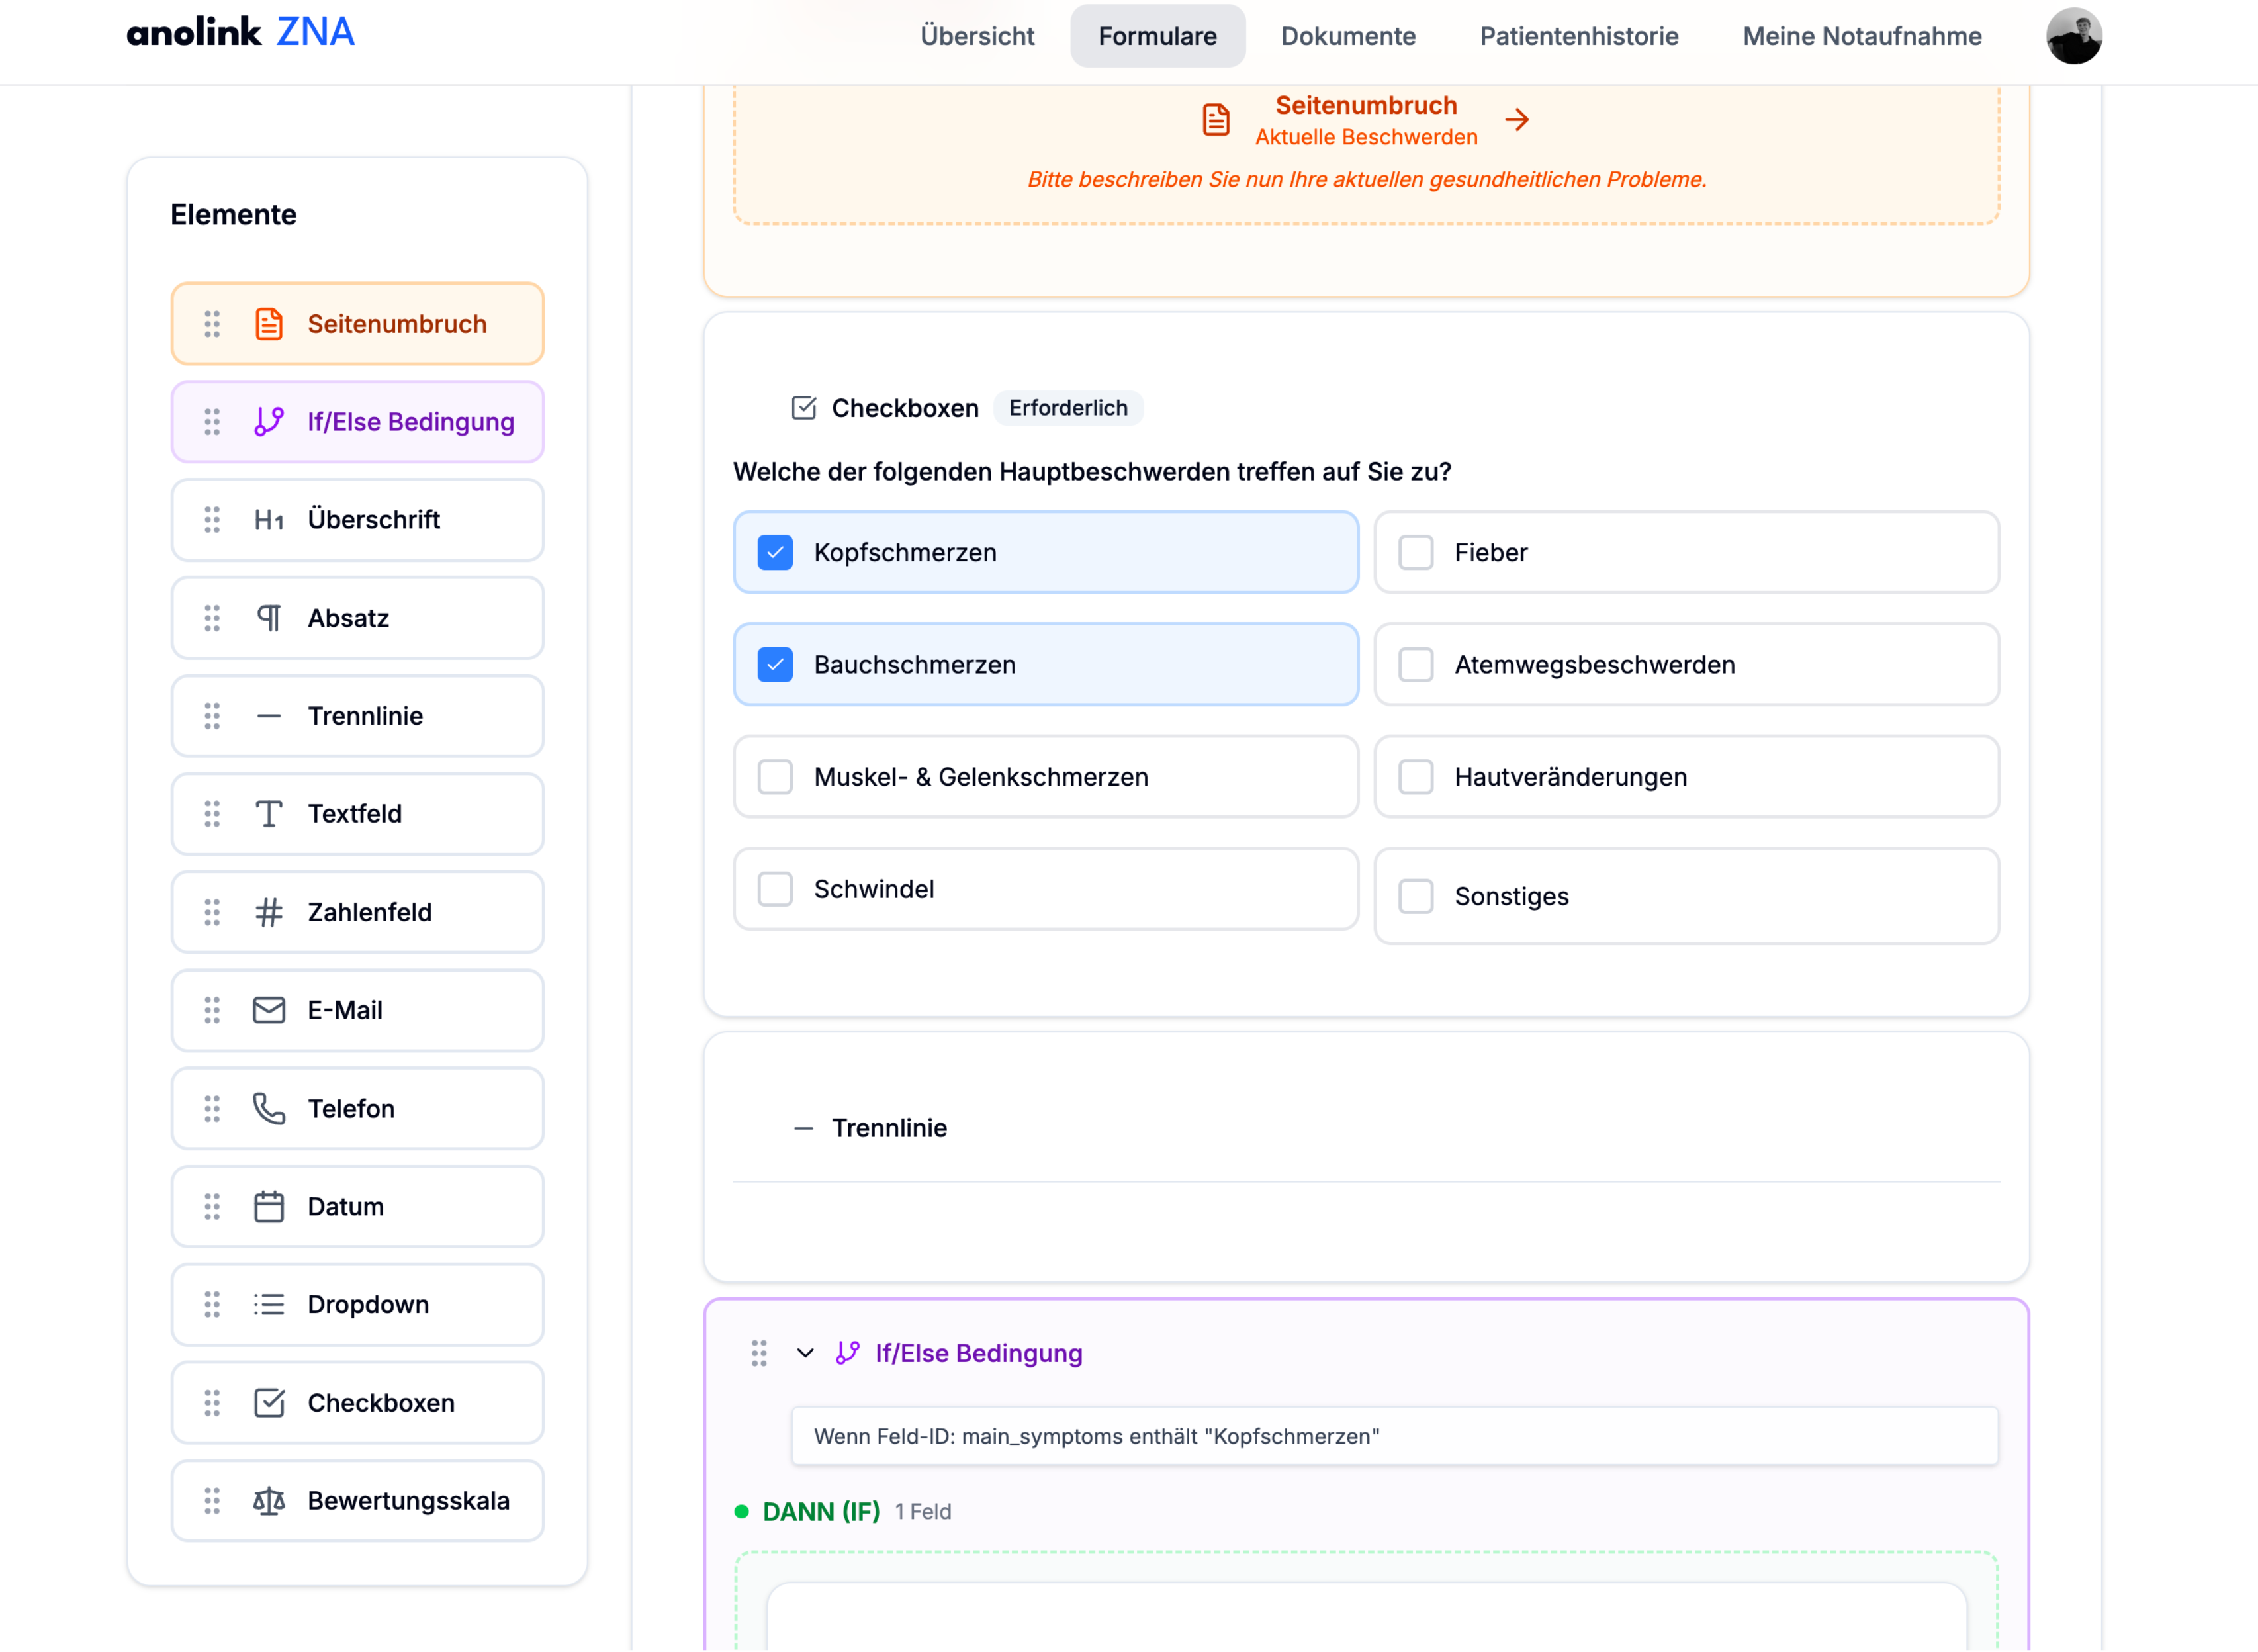Tick the Schwindel checkbox
Image resolution: width=2258 pixels, height=1652 pixels.
point(775,889)
